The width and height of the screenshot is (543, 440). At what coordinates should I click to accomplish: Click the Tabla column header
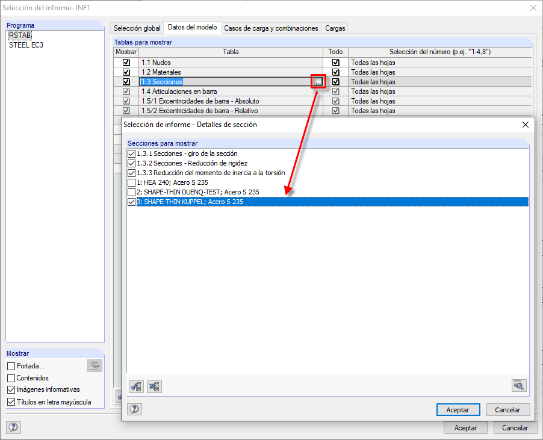(x=231, y=52)
